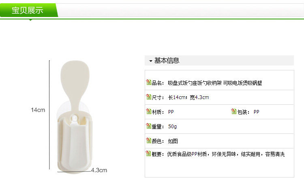Click the summary text about PP材质

226,154
